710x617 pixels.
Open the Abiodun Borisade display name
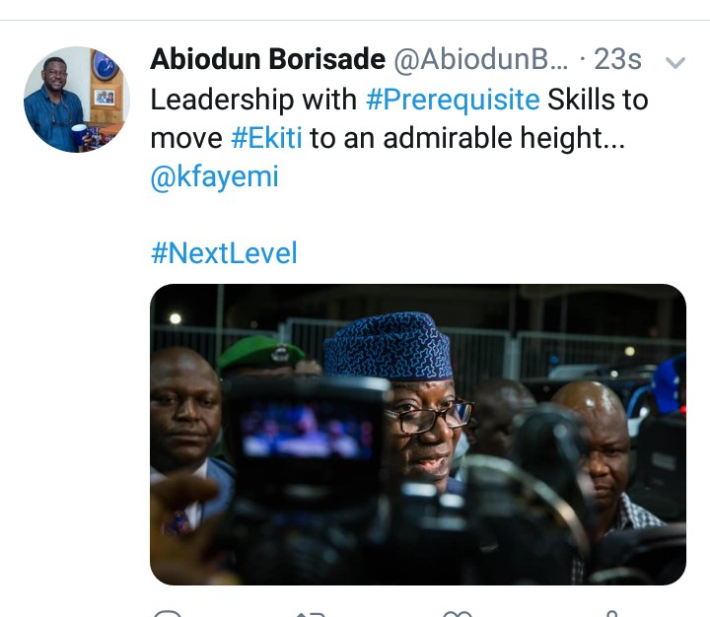point(267,59)
